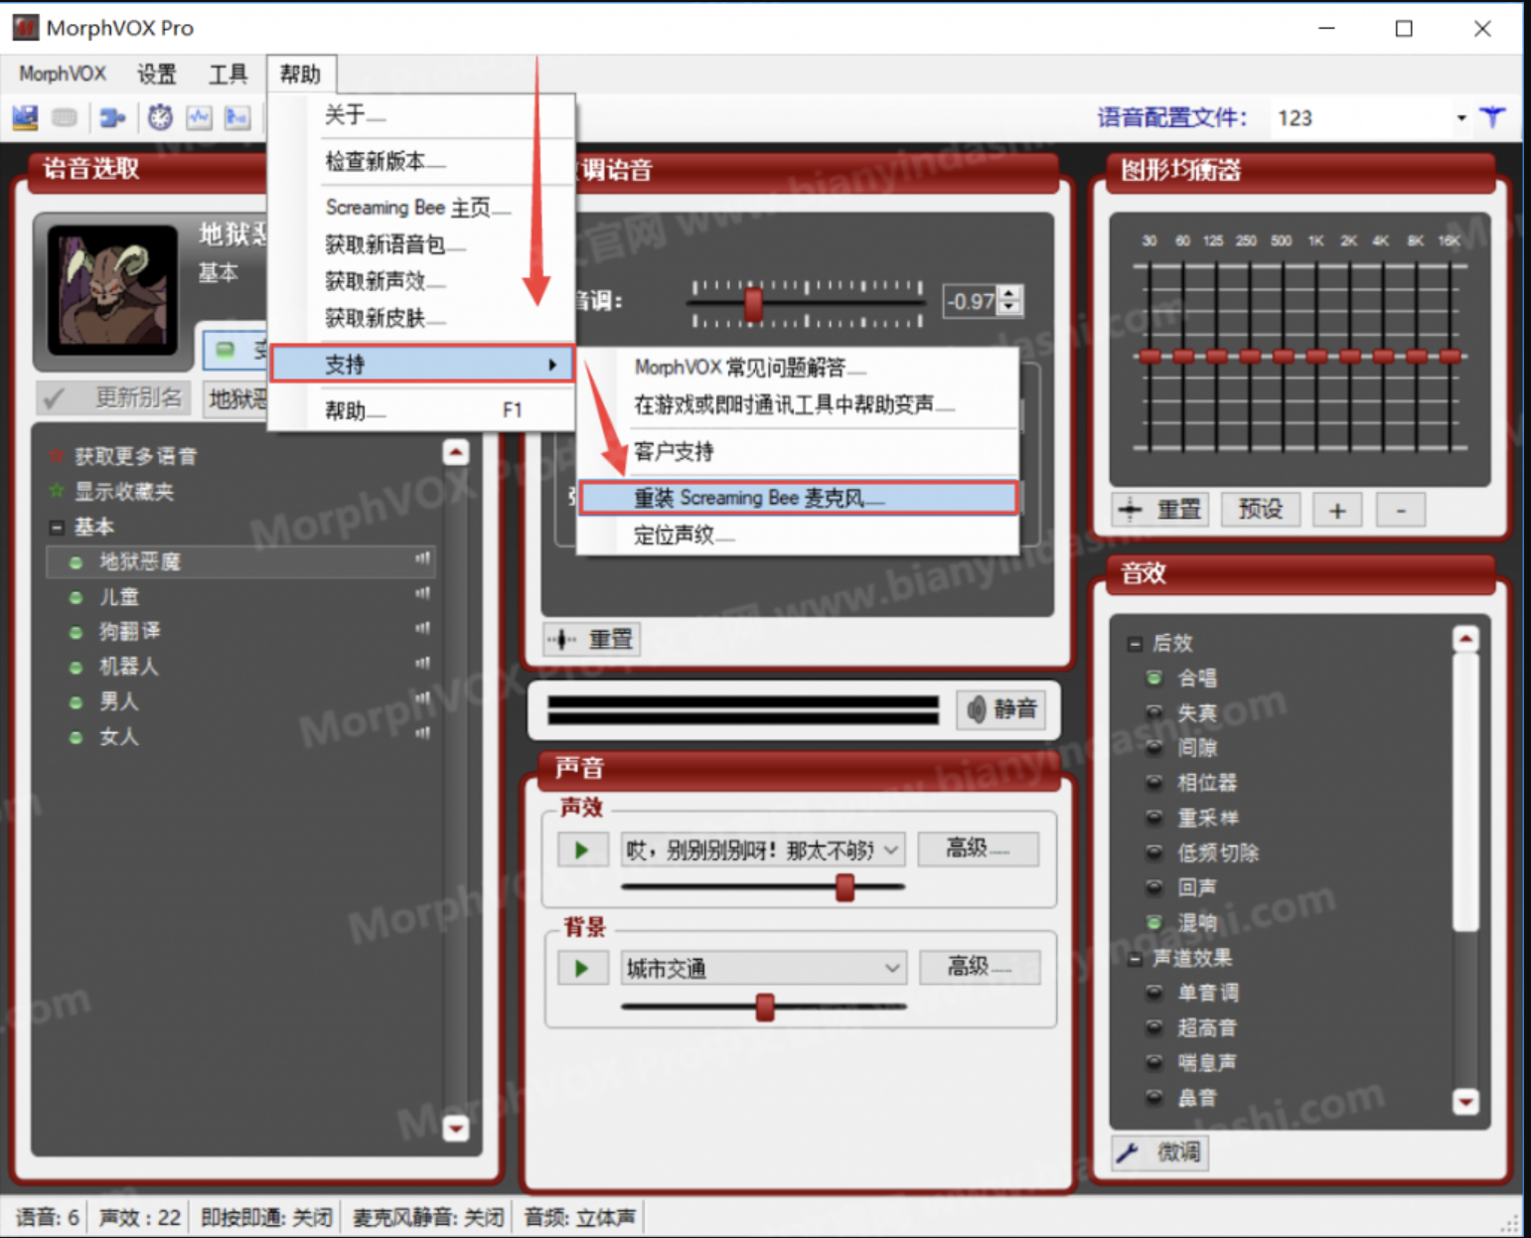Open the 设置 menu
Screen dimensions: 1531x1238
156,74
